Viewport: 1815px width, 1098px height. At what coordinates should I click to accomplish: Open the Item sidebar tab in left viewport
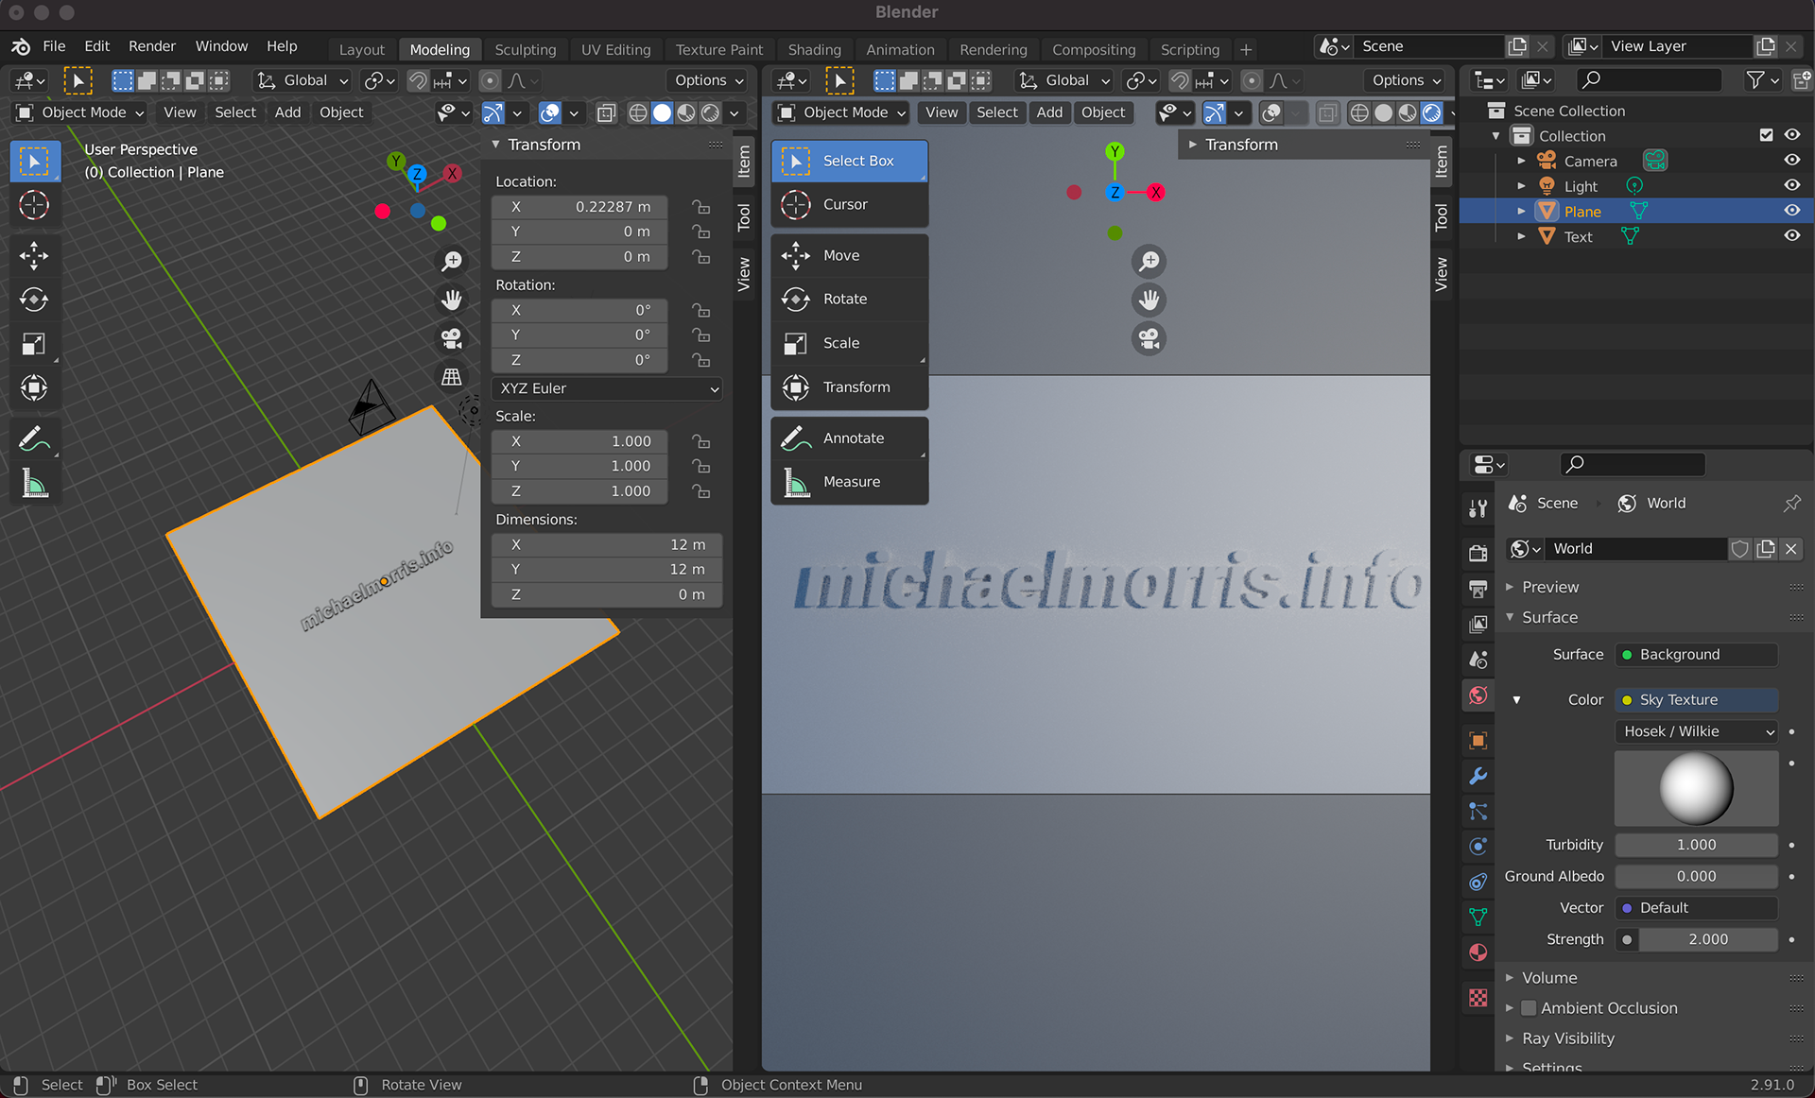[744, 162]
